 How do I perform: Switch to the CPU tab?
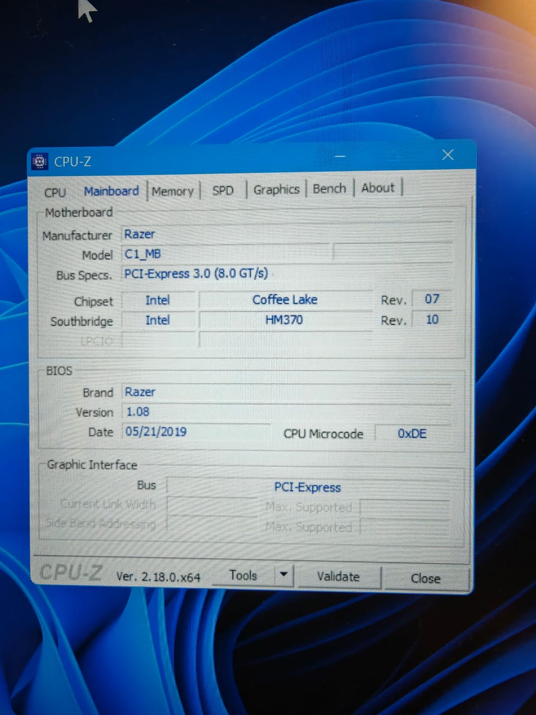[x=55, y=192]
